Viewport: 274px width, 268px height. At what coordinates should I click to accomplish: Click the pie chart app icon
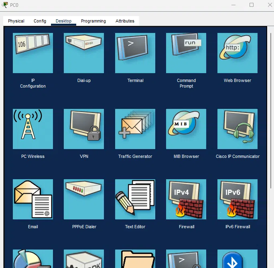click(x=33, y=259)
